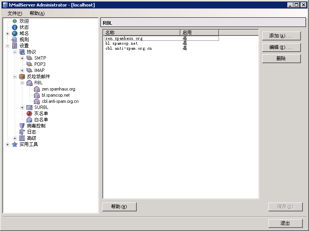
Task: Click the icon beside bl.spamcop.net in tree
Action: (x=37, y=95)
